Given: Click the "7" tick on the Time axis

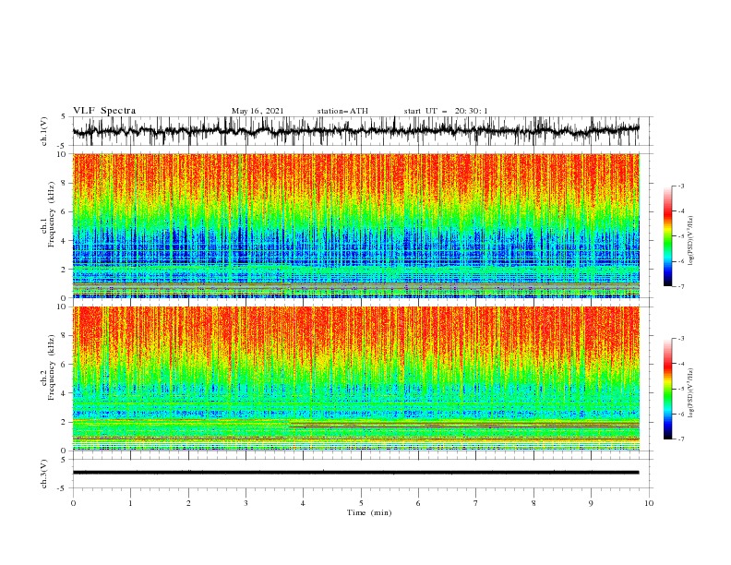Looking at the screenshot, I should coord(476,503).
